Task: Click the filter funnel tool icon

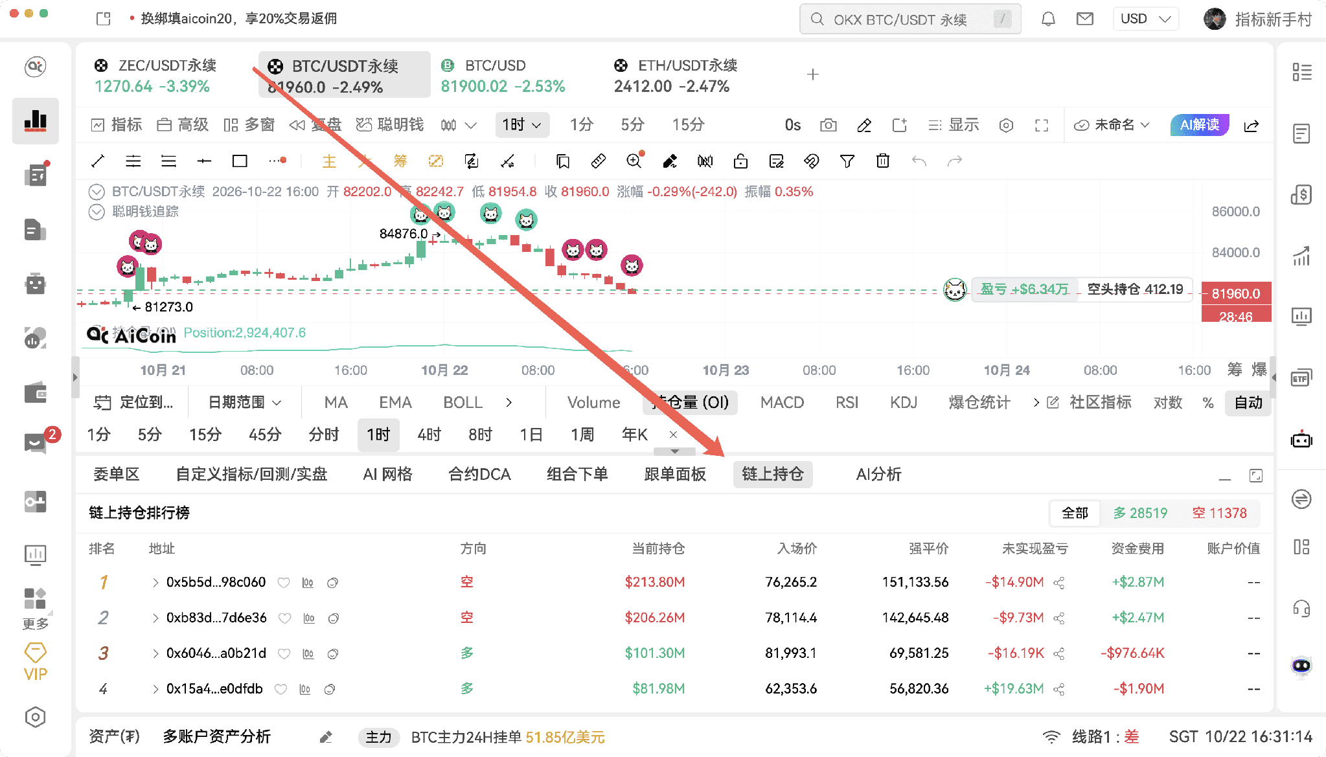Action: click(x=847, y=161)
